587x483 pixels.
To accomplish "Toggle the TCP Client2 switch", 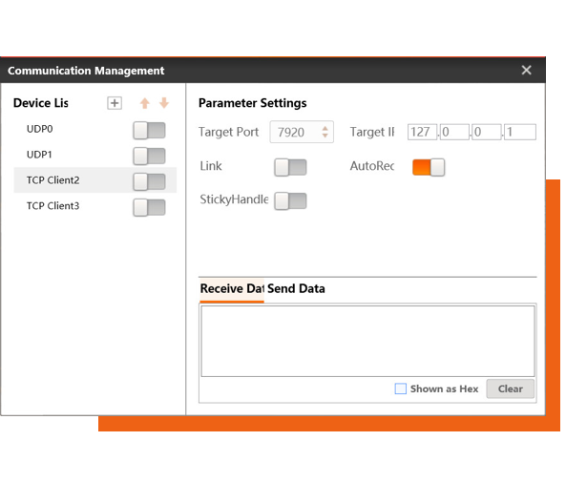I will coord(149,181).
